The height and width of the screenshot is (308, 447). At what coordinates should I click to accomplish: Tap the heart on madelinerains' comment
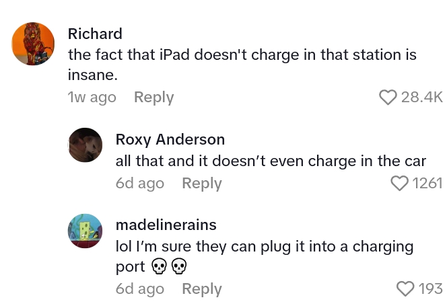(405, 288)
